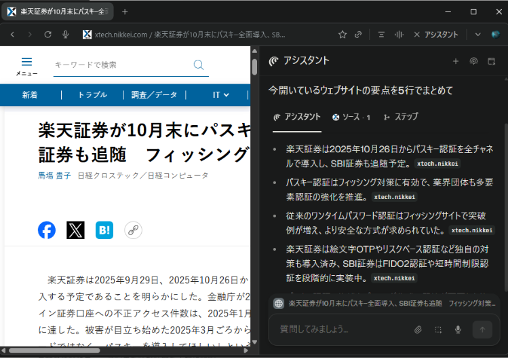Copy the article link via chain icon
This screenshot has width=508, height=358.
coord(133,230)
